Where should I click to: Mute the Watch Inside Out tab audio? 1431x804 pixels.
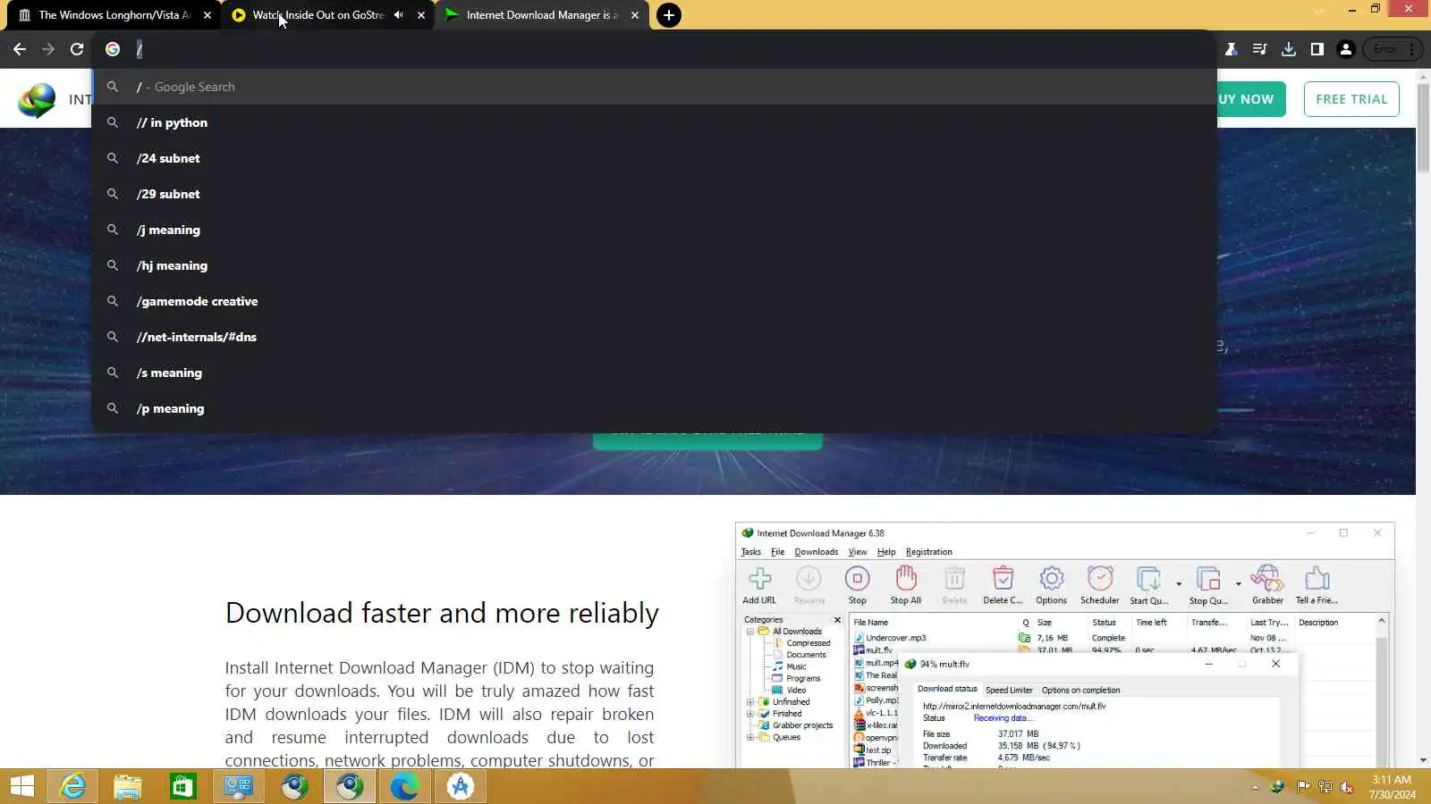coord(398,15)
